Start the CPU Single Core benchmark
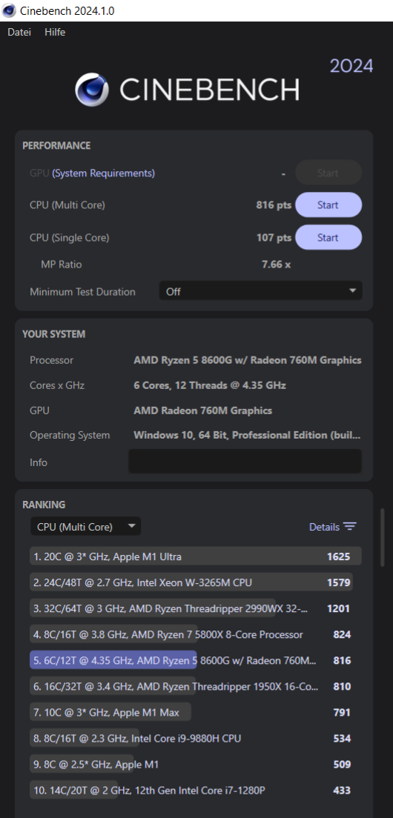This screenshot has height=818, width=393. 328,237
